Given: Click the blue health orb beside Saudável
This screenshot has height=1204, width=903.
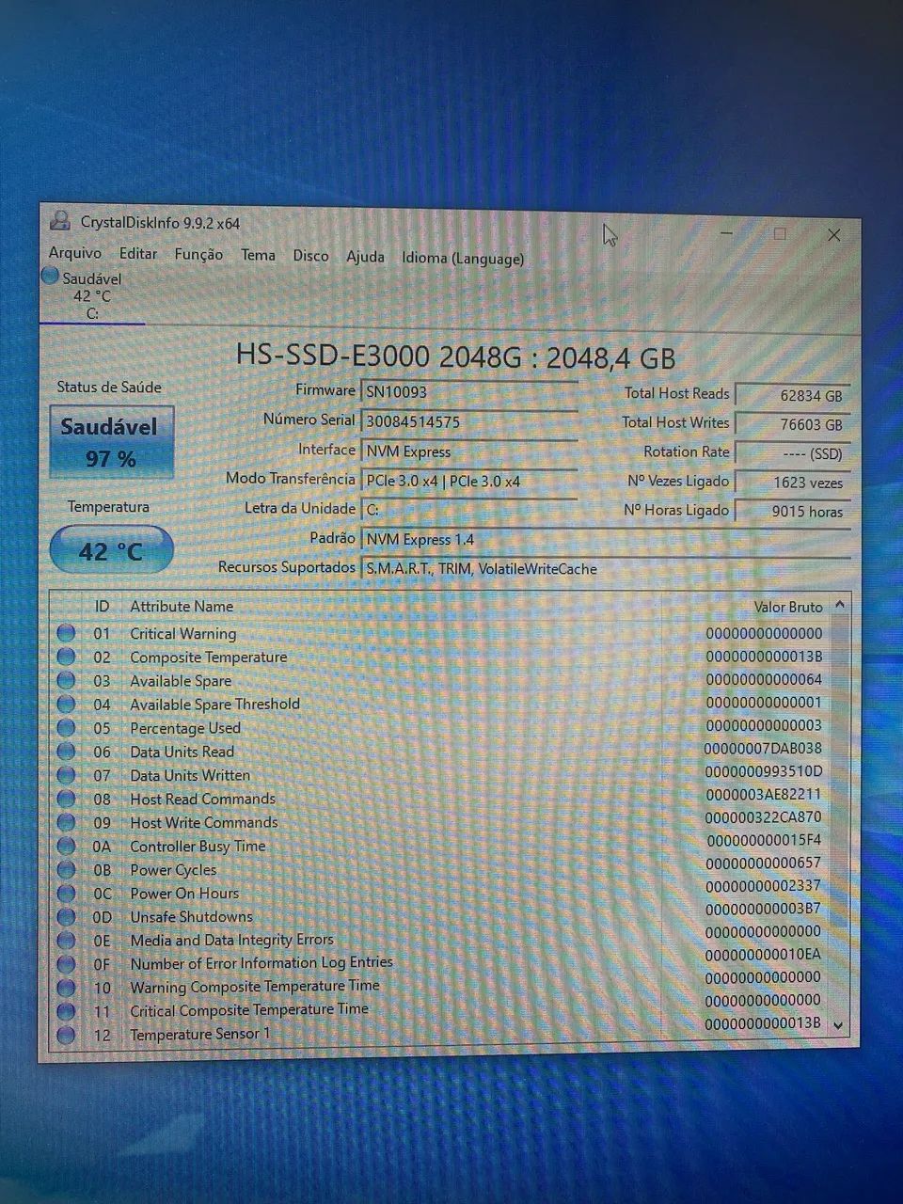Looking at the screenshot, I should 51,277.
